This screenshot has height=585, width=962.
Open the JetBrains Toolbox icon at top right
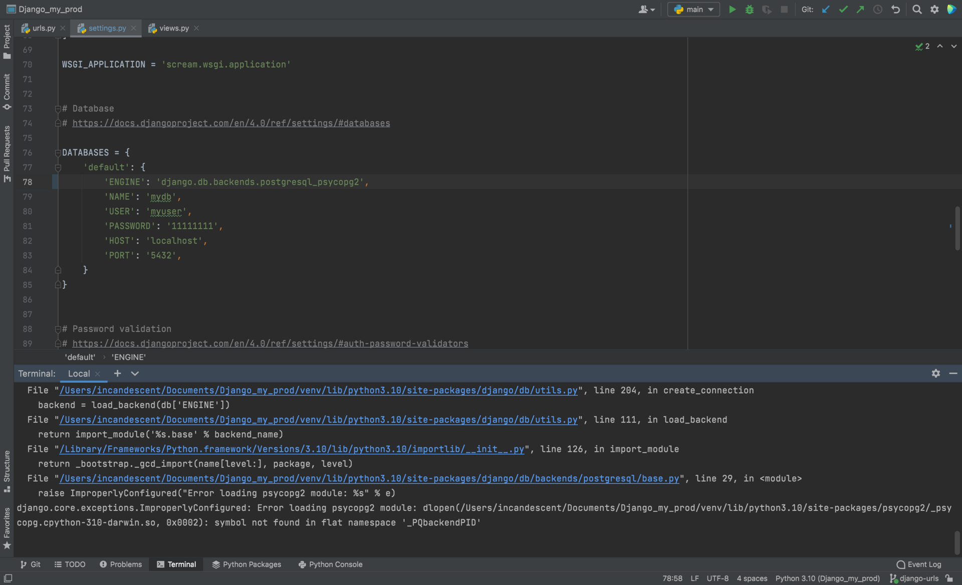(951, 10)
